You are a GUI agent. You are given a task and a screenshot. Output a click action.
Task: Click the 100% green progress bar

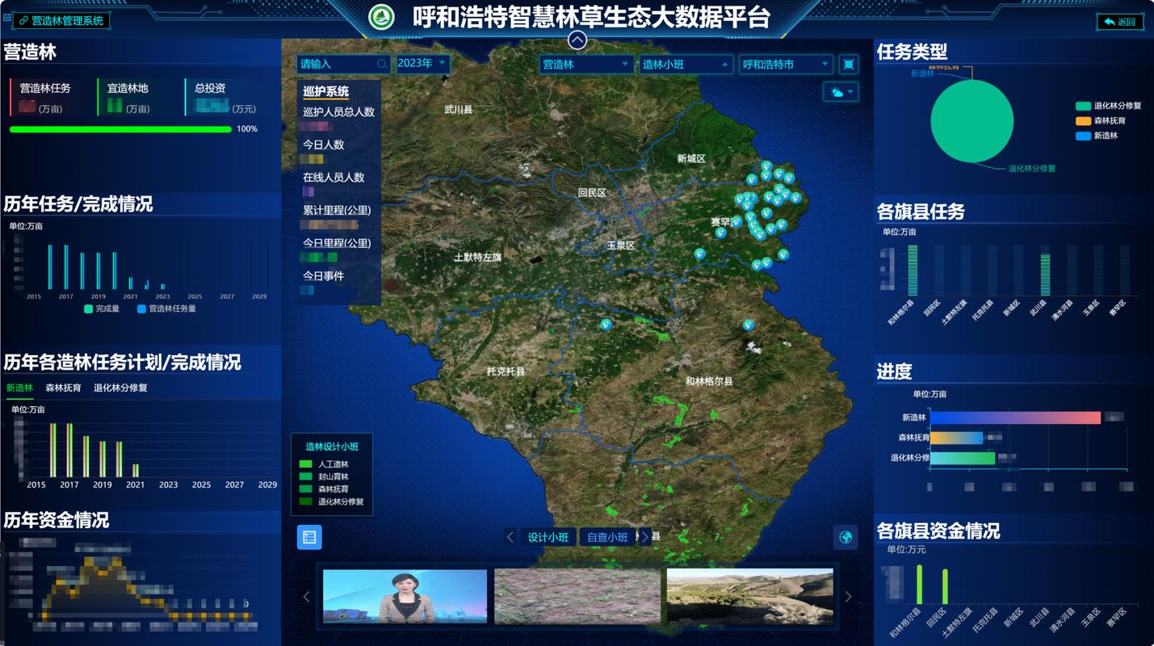pyautogui.click(x=120, y=129)
